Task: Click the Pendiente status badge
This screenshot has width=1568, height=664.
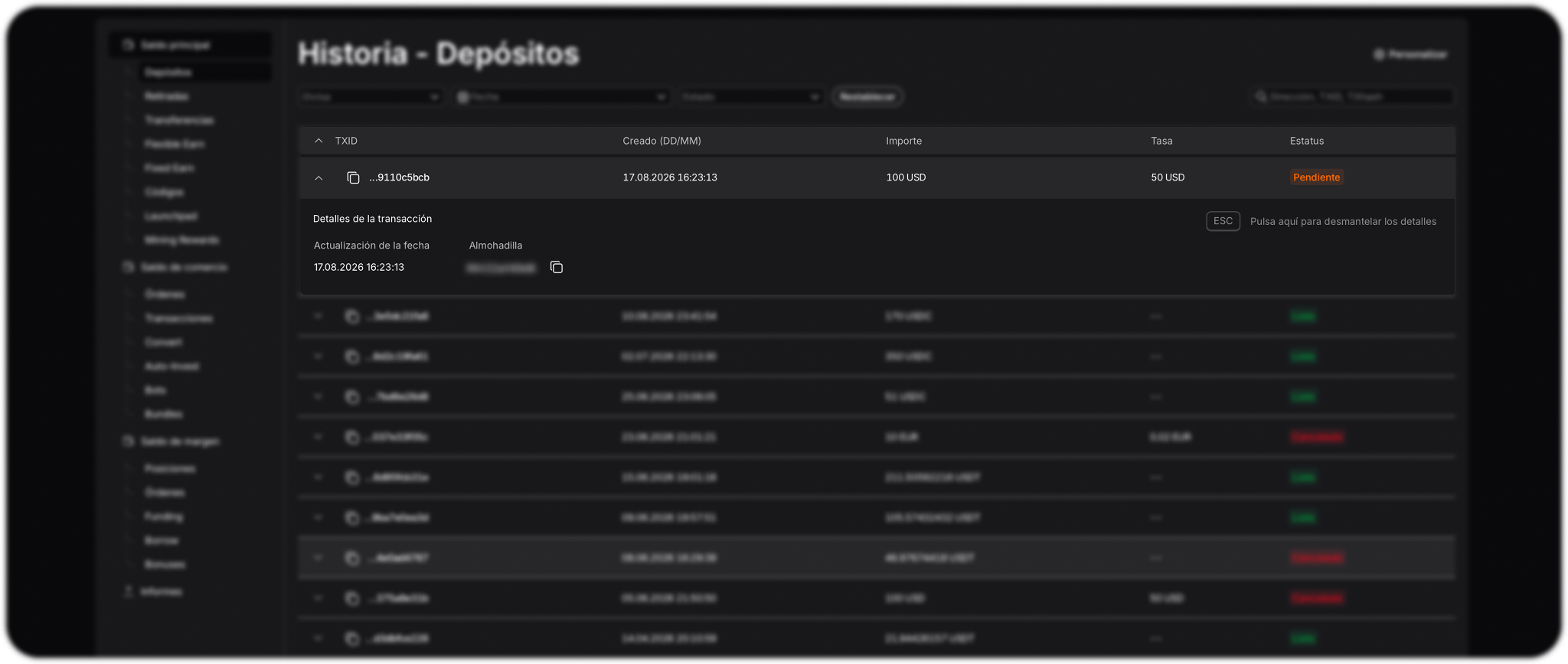Action: 1316,177
